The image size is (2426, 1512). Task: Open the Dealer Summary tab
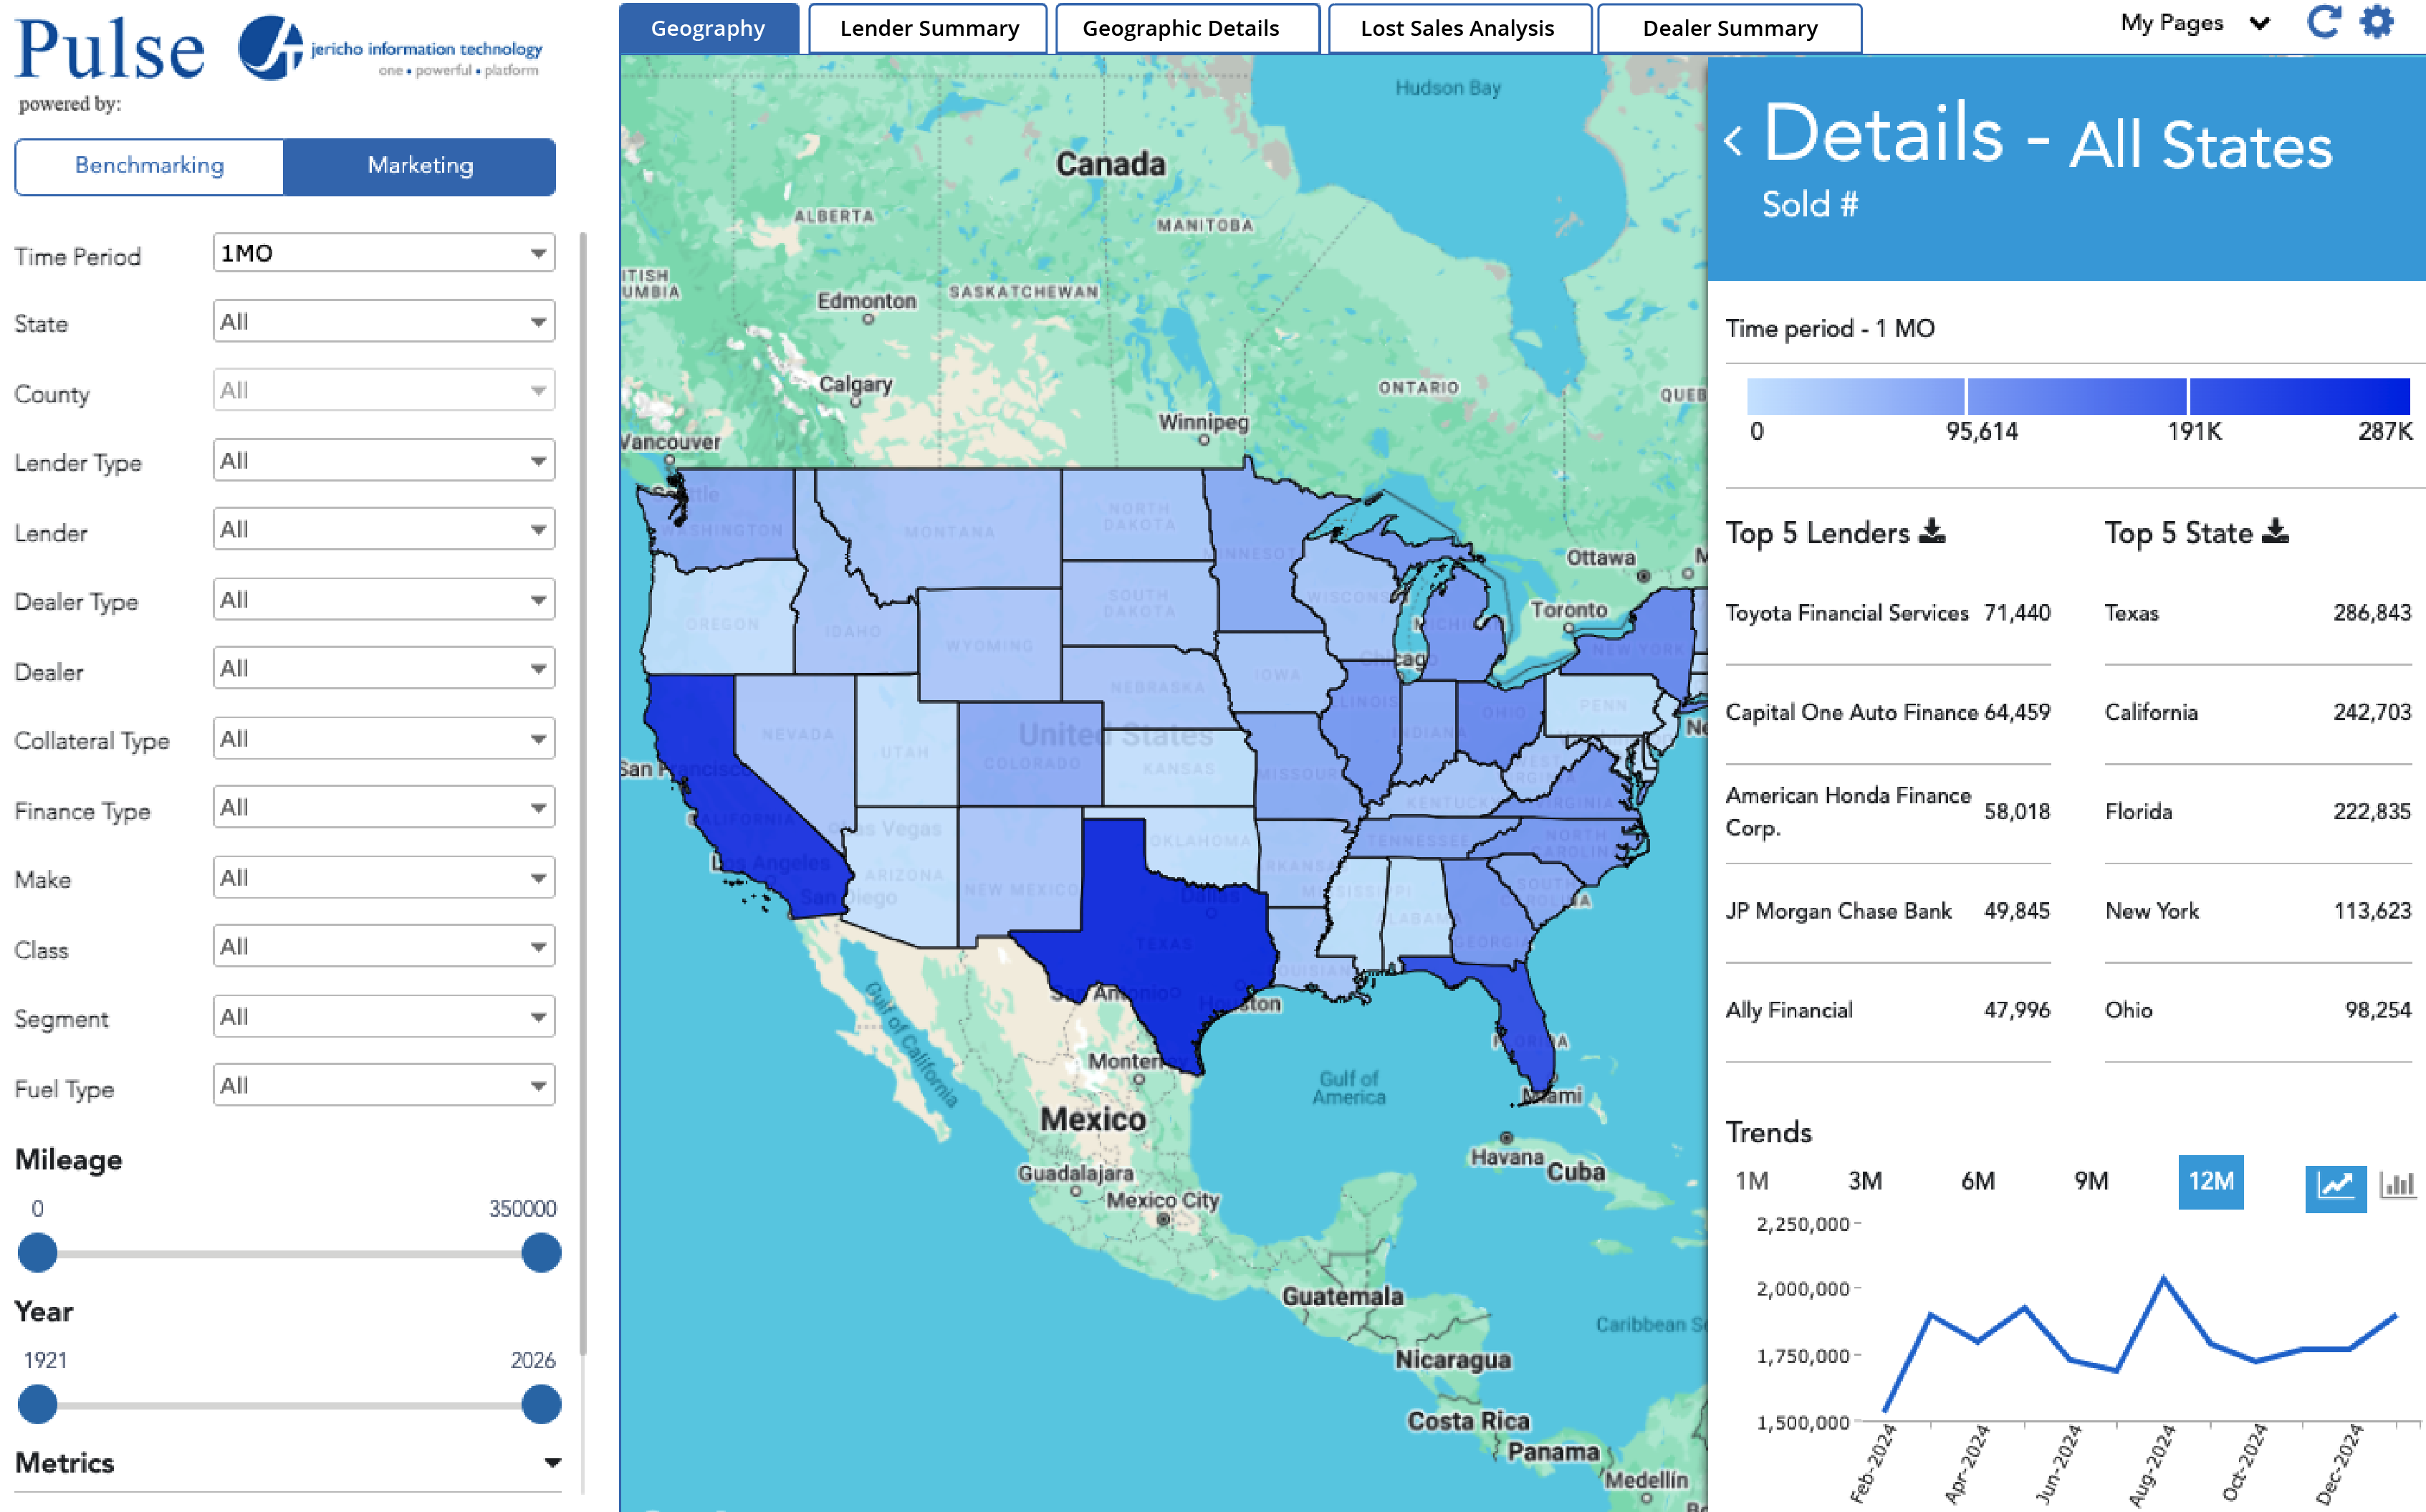point(1730,28)
